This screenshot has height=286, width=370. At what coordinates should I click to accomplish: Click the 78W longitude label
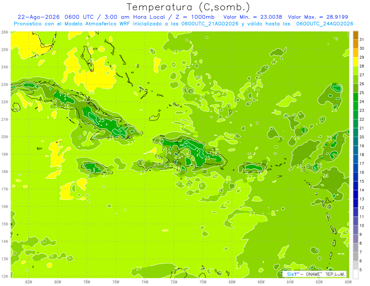click(x=87, y=282)
